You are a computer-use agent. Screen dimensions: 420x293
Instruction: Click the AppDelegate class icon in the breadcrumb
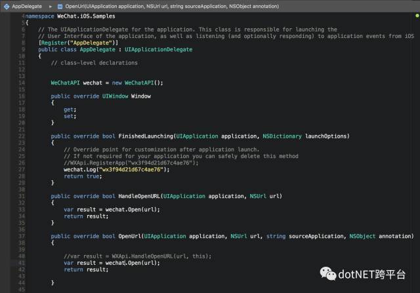pyautogui.click(x=7, y=6)
